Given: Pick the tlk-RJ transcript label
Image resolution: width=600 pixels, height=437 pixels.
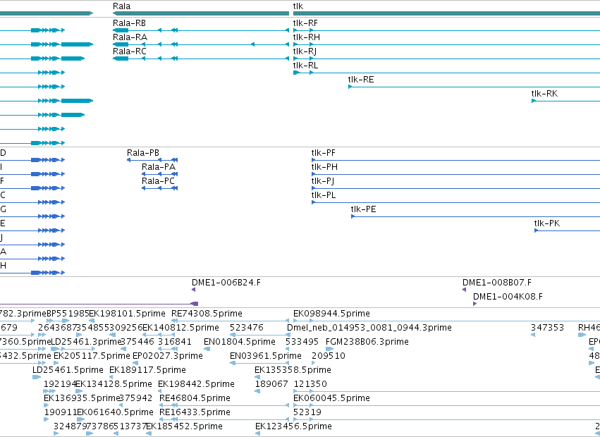Looking at the screenshot, I should coord(305,51).
